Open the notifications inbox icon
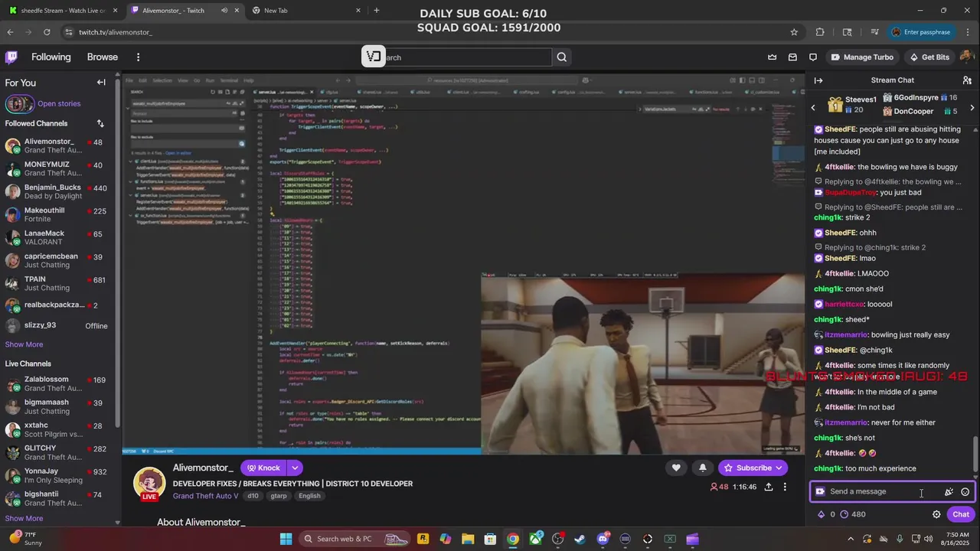Image resolution: width=980 pixels, height=551 pixels. [x=792, y=57]
